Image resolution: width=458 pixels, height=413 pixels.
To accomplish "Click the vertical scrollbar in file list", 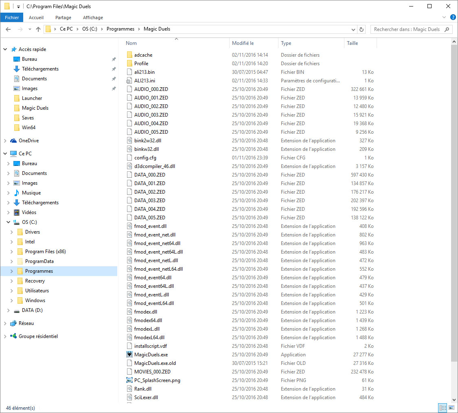I will (454, 204).
